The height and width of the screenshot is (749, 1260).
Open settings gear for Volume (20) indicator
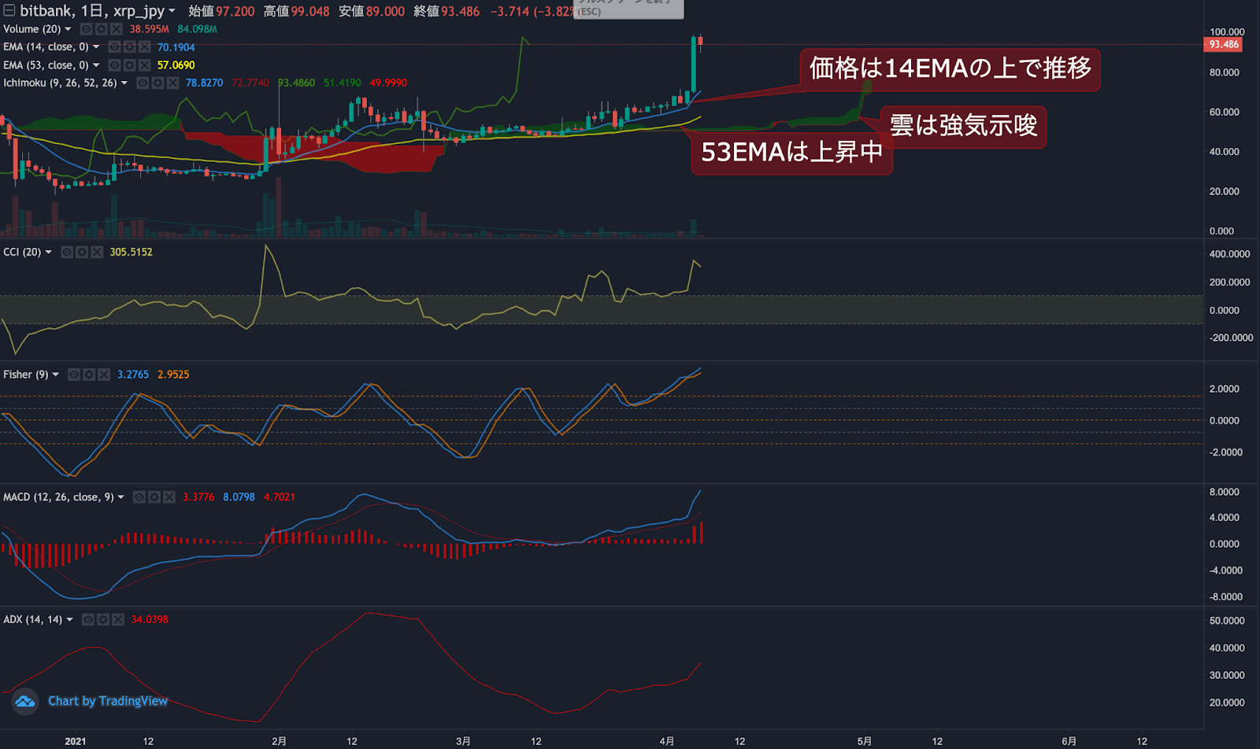(101, 29)
